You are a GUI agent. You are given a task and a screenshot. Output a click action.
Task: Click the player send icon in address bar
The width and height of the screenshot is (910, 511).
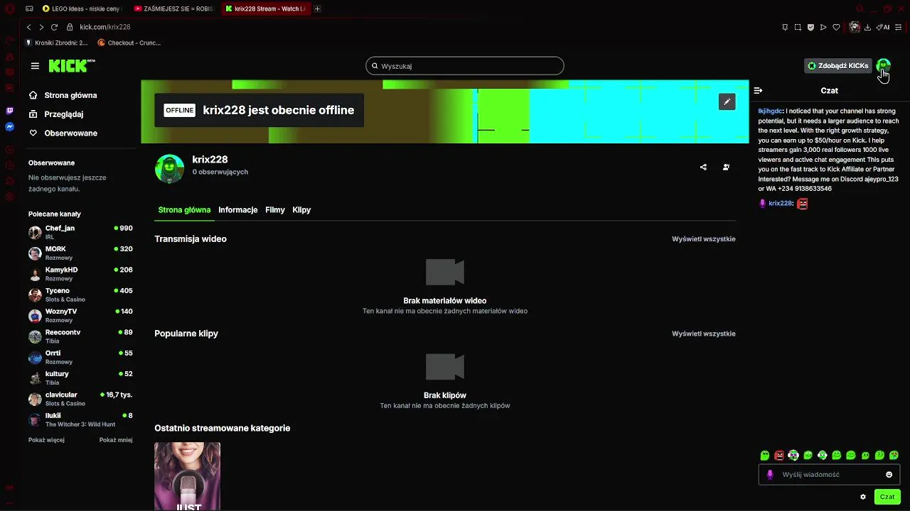pyautogui.click(x=823, y=27)
